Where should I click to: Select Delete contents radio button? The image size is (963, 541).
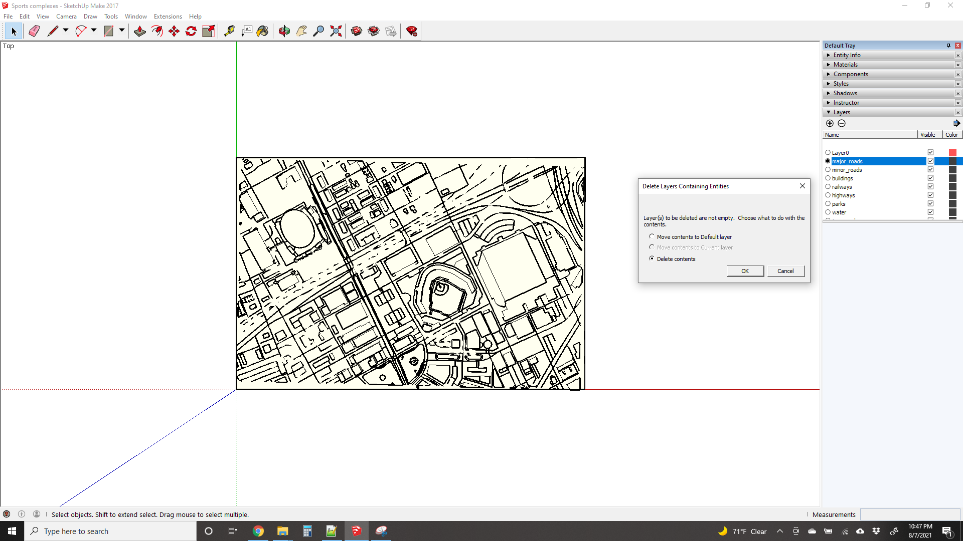click(x=652, y=258)
